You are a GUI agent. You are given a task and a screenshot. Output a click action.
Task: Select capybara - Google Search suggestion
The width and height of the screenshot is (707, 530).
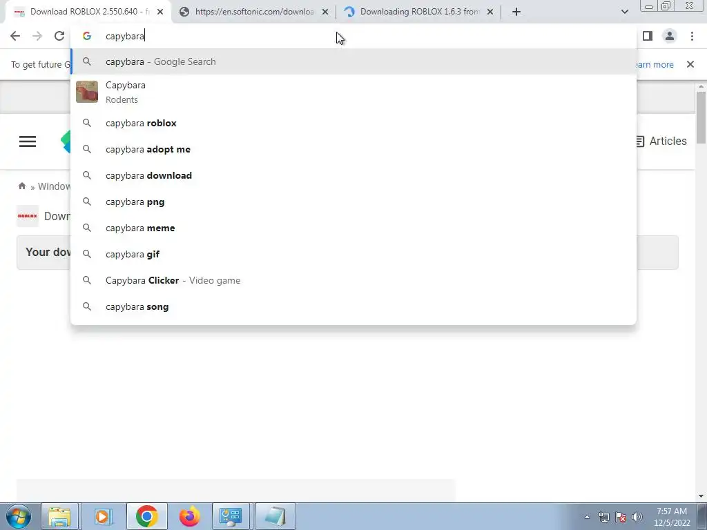pyautogui.click(x=353, y=61)
